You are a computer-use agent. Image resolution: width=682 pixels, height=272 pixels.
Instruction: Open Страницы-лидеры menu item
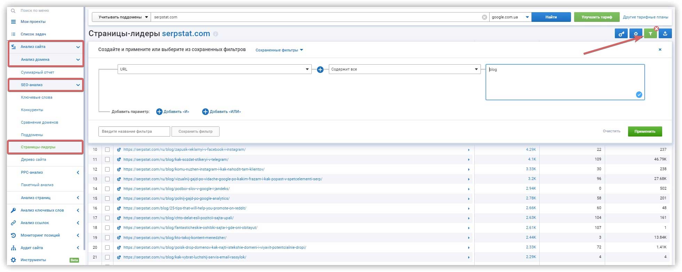click(38, 147)
